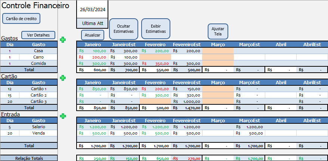Select the Ultima Att label cell
Image resolution: width=328 pixels, height=161 pixels.
pyautogui.click(x=92, y=23)
